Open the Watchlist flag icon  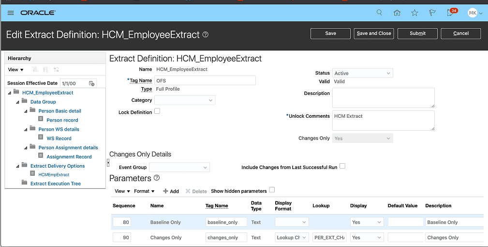click(432, 13)
